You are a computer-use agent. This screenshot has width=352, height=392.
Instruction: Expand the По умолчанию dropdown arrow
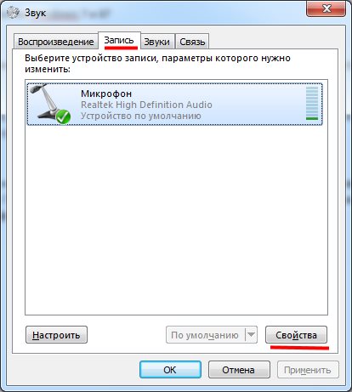(x=251, y=335)
